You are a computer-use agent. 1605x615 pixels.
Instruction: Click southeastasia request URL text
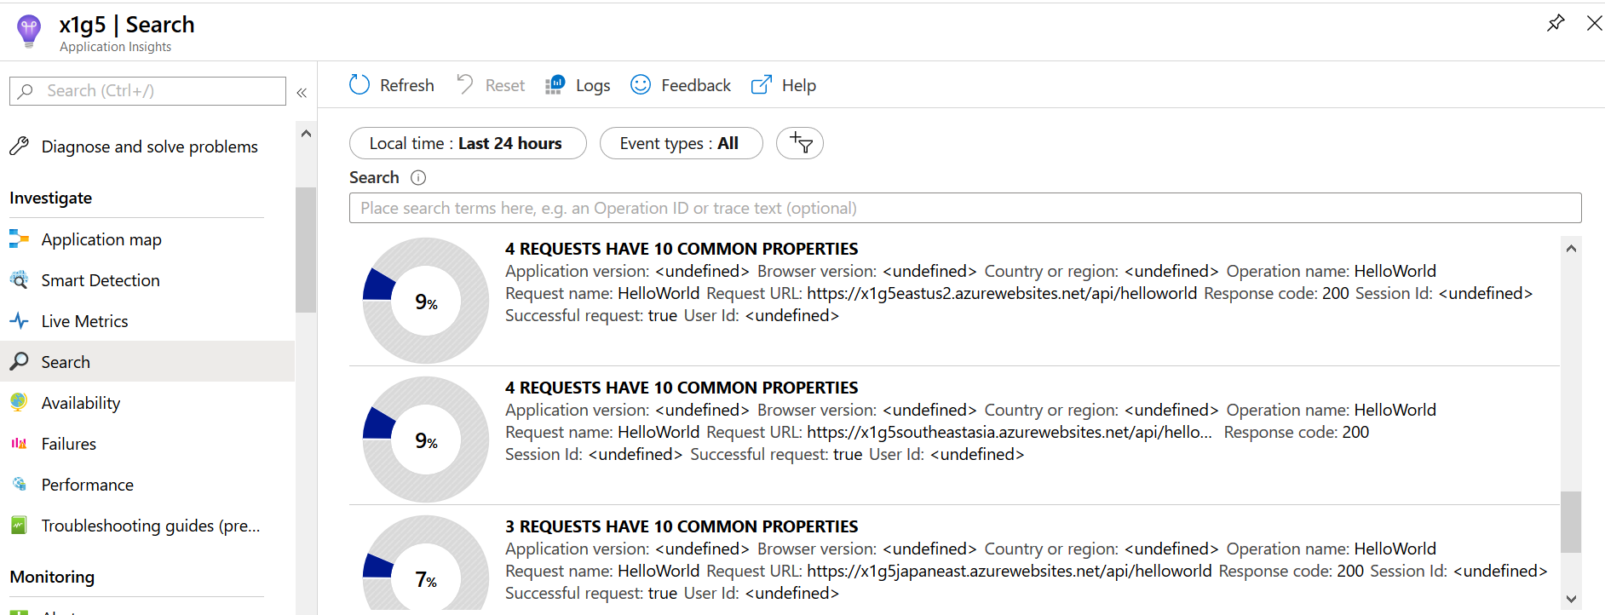pos(1010,432)
